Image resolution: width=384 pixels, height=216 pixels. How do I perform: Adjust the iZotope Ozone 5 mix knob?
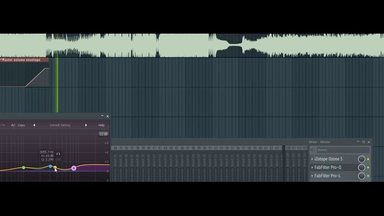(361, 159)
